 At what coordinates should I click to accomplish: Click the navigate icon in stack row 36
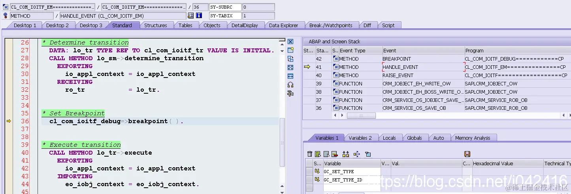click(336, 108)
